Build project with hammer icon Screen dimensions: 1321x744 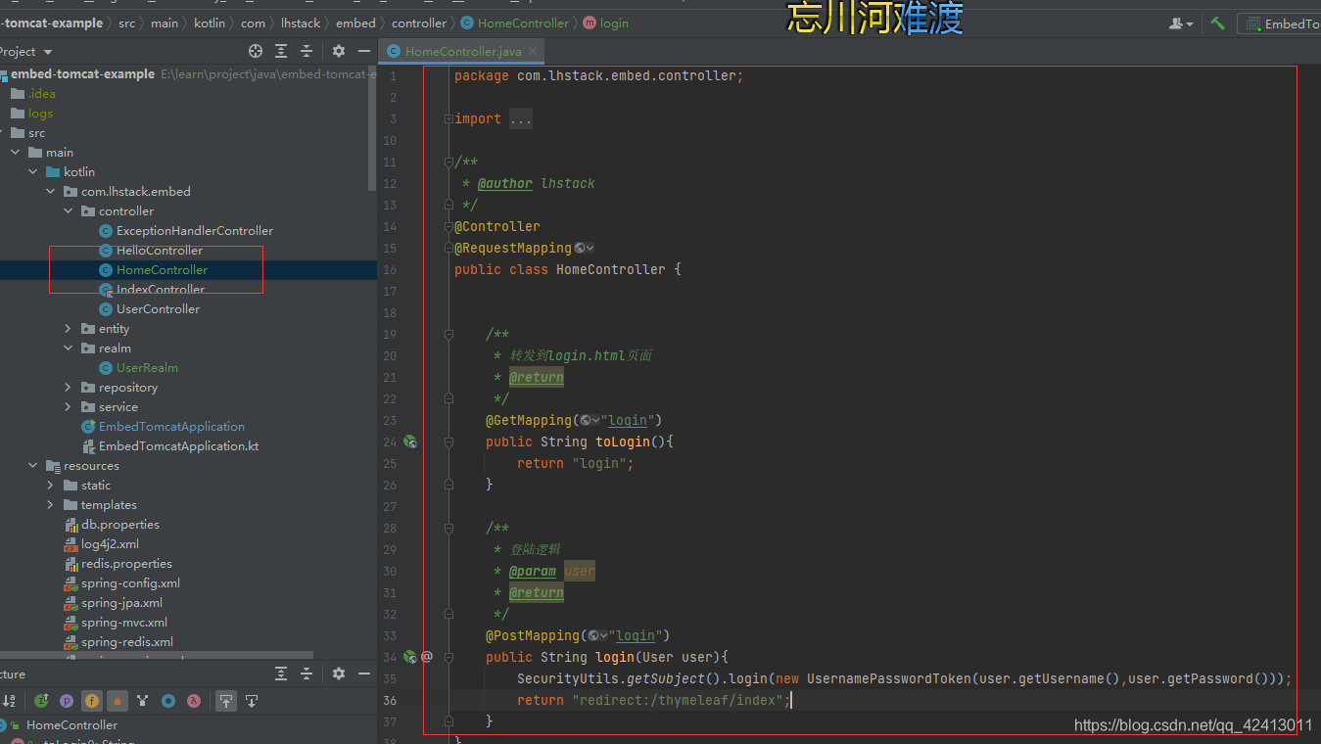pyautogui.click(x=1217, y=23)
